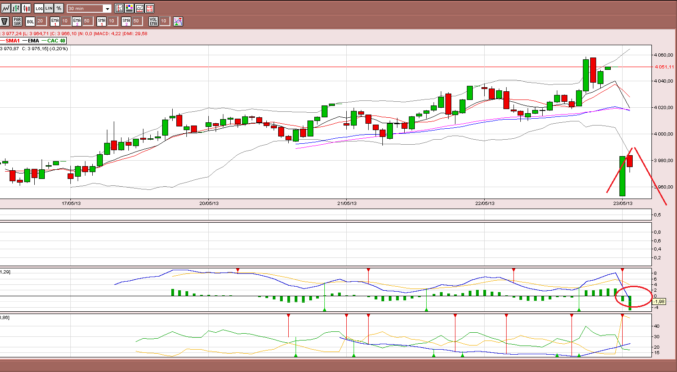Edit the VOL EMA period field

point(164,21)
